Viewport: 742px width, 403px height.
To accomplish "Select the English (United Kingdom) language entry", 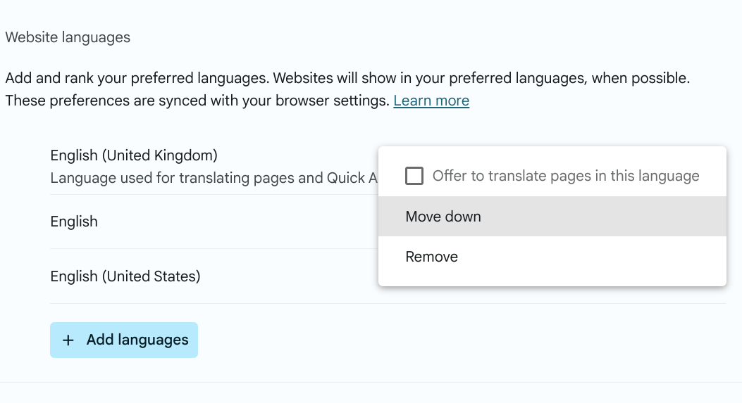I will 134,155.
